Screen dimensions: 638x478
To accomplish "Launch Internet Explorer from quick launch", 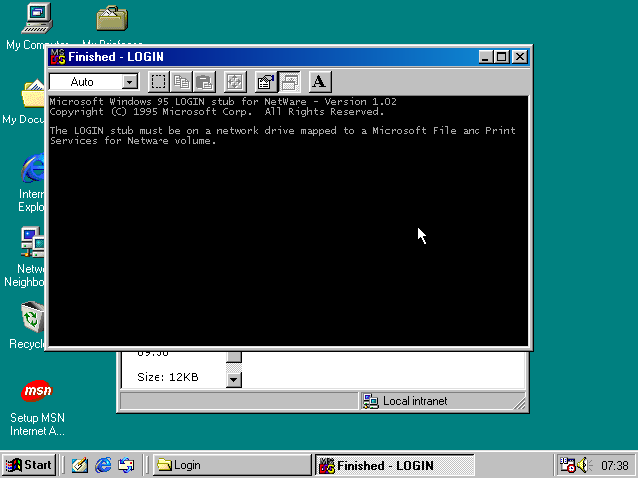I will click(x=103, y=465).
